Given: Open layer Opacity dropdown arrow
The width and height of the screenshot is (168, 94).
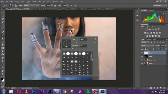Looking at the screenshot, I should point(166,46).
